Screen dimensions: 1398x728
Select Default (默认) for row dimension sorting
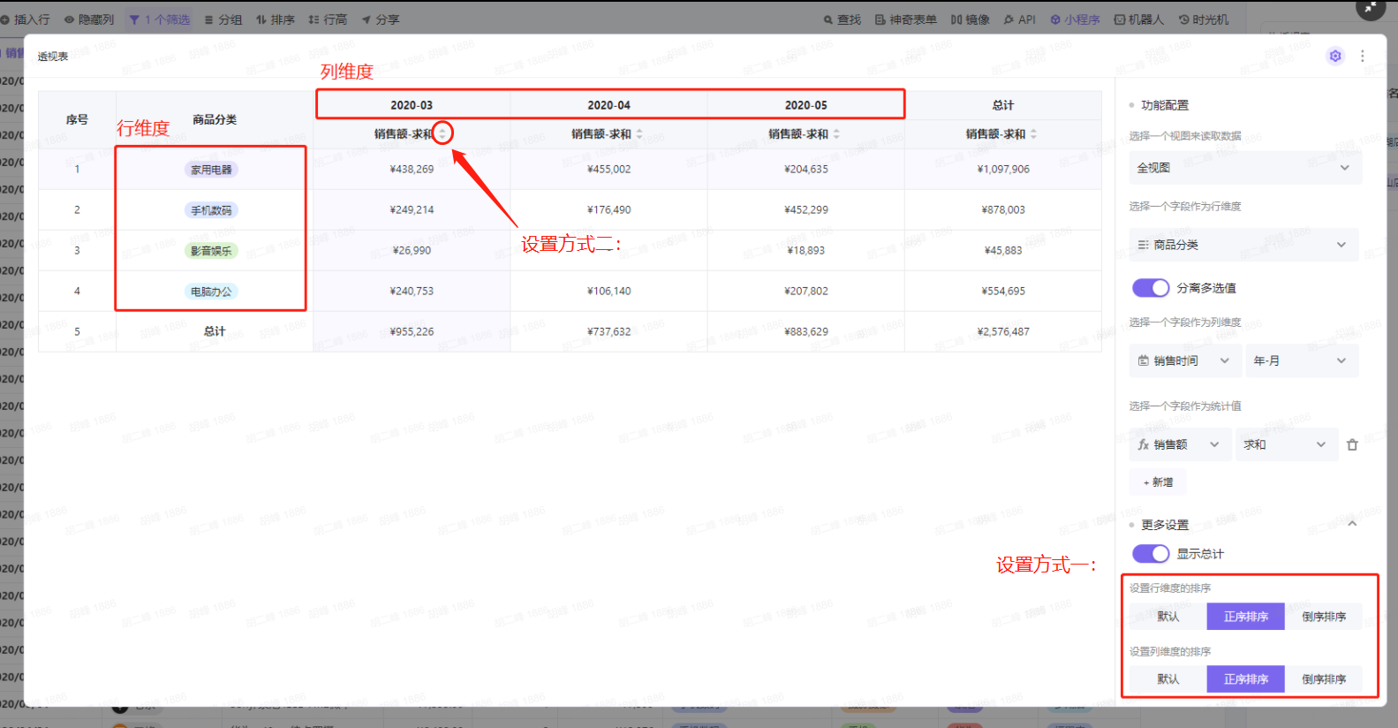[1168, 617]
